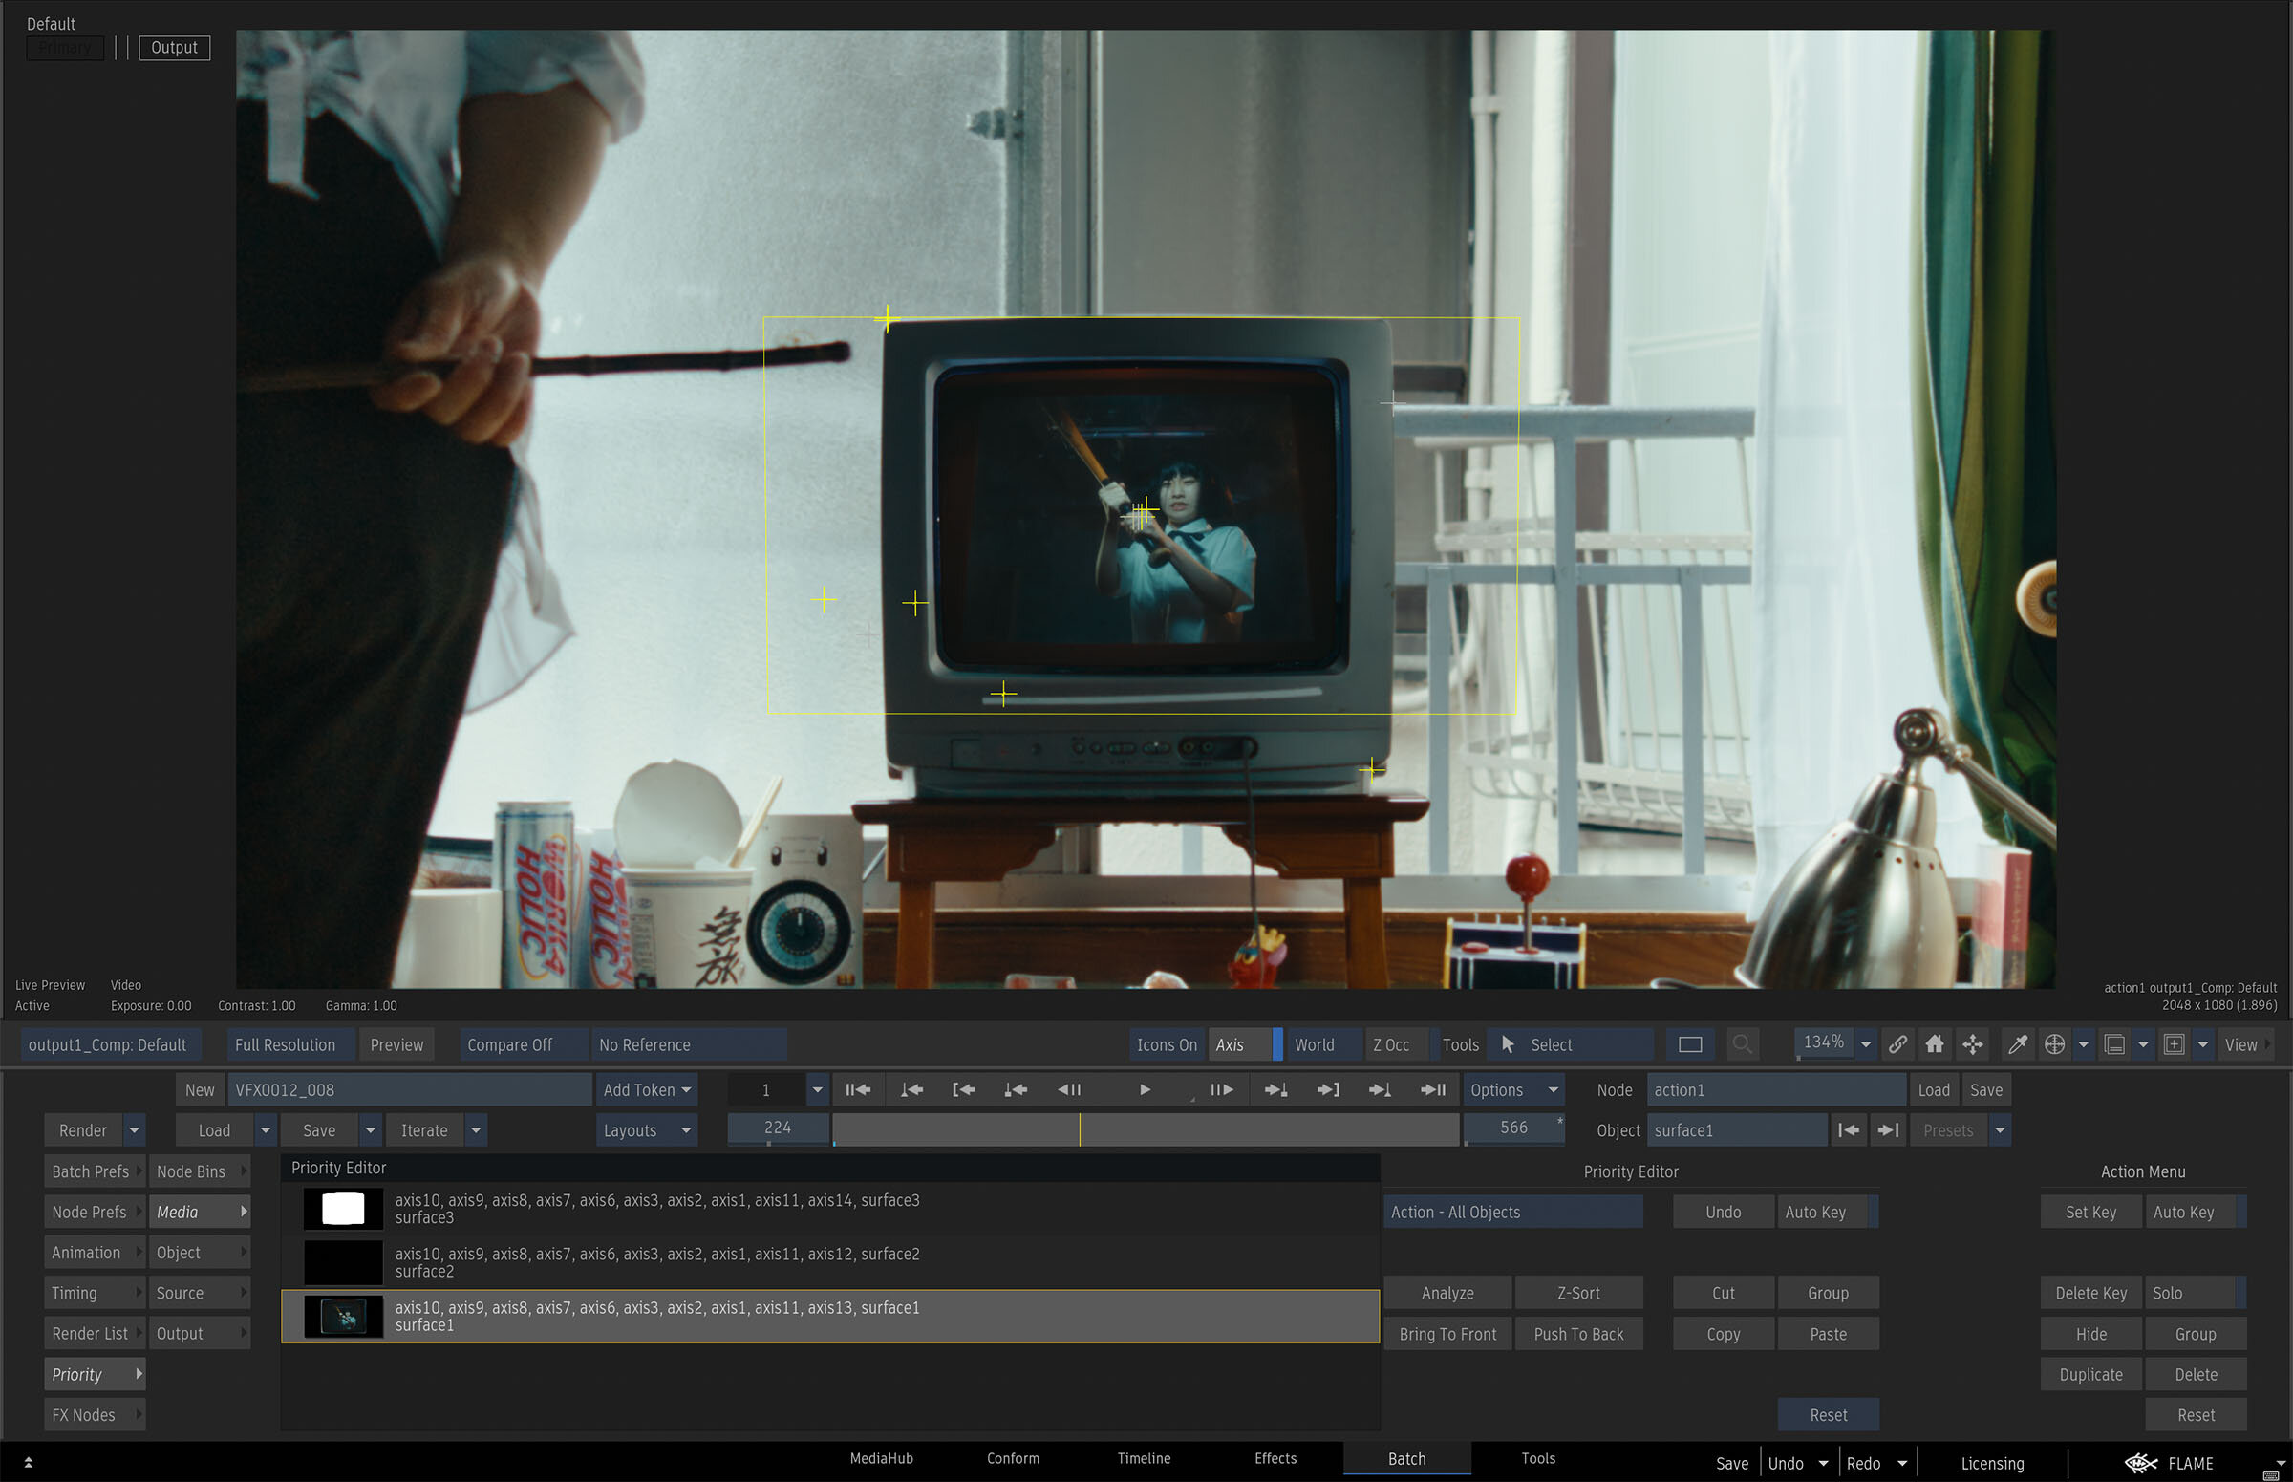Jump to the first frame
Image resolution: width=2293 pixels, height=1482 pixels.
click(857, 1089)
